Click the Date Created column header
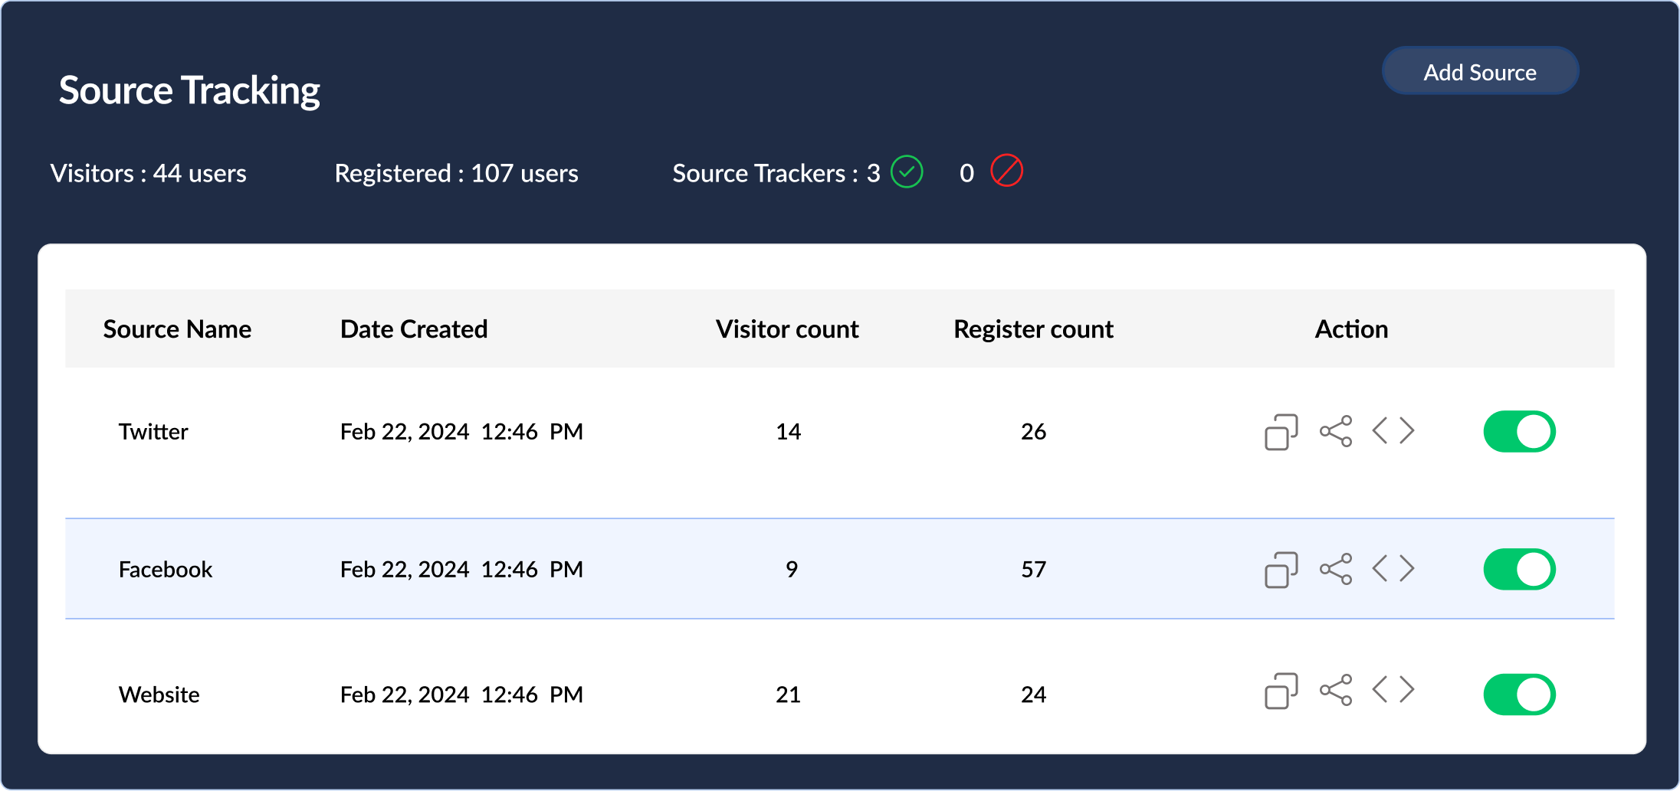 tap(414, 328)
